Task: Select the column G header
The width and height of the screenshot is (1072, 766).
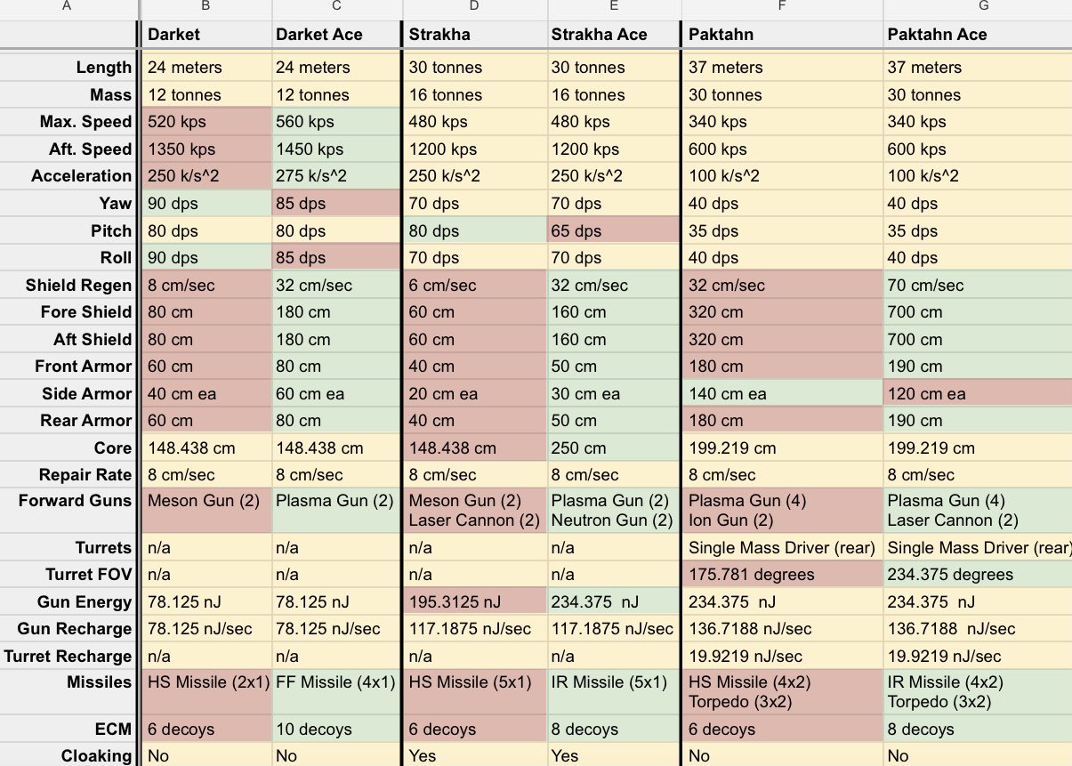Action: click(x=977, y=7)
